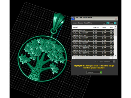Toggle the GV library switch
Screen dimensions: 131x98
[x=106, y=23]
